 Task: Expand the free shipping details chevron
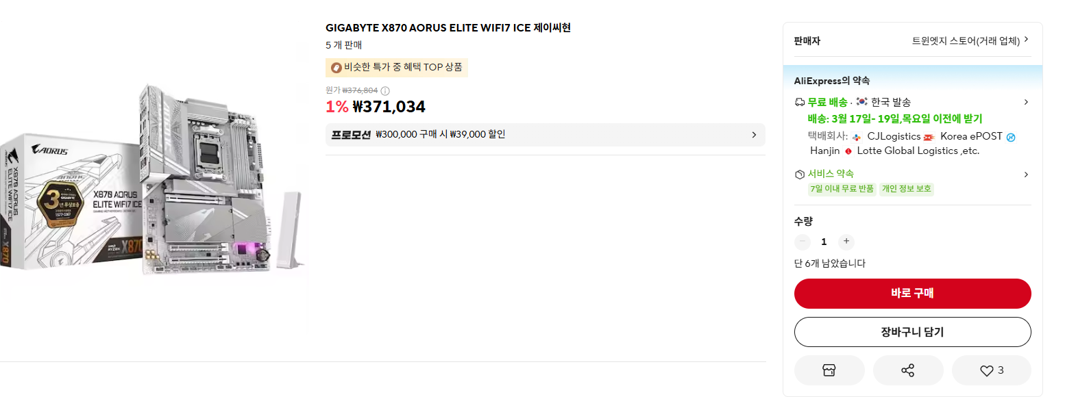click(1026, 102)
